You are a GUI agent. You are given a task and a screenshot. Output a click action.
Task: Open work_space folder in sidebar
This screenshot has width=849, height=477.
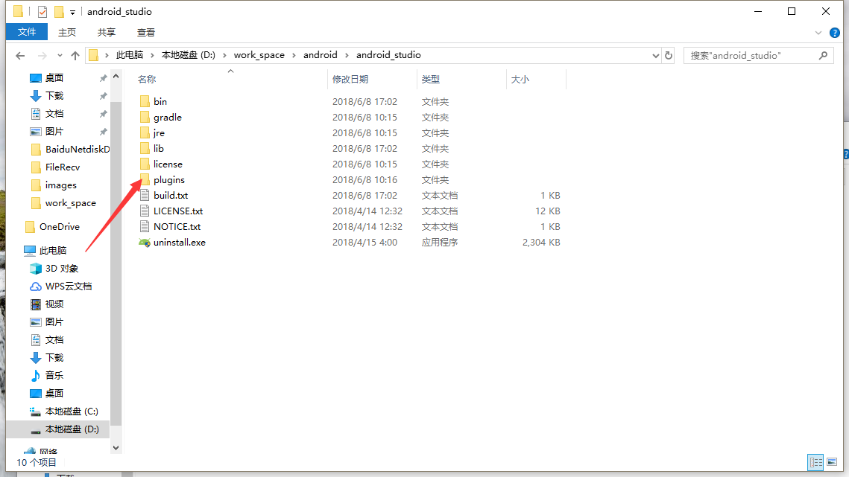coord(70,203)
